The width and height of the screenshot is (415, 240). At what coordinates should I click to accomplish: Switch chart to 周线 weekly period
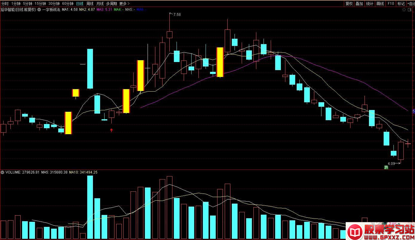pos(90,4)
